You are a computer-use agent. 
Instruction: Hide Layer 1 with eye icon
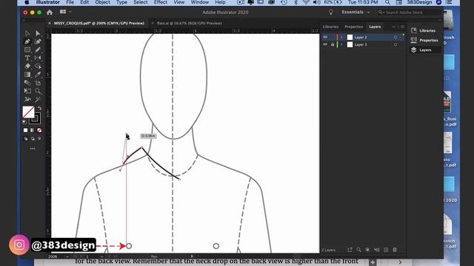pyautogui.click(x=325, y=44)
